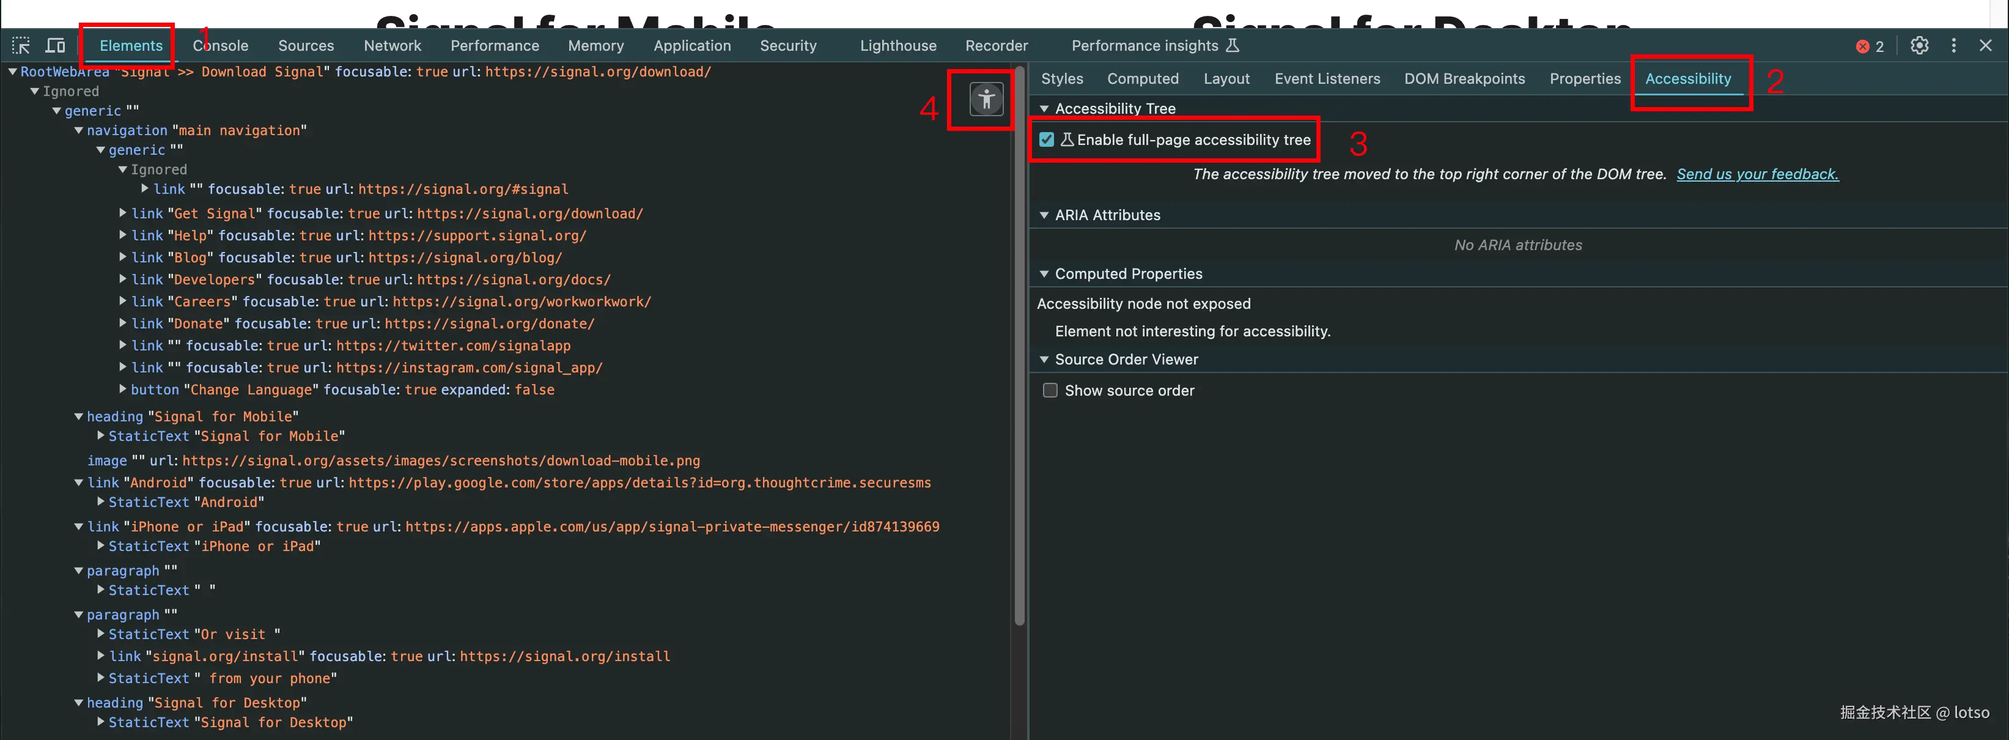Screen dimensions: 2009x740
Task: Switch to the Network tab
Action: click(393, 45)
